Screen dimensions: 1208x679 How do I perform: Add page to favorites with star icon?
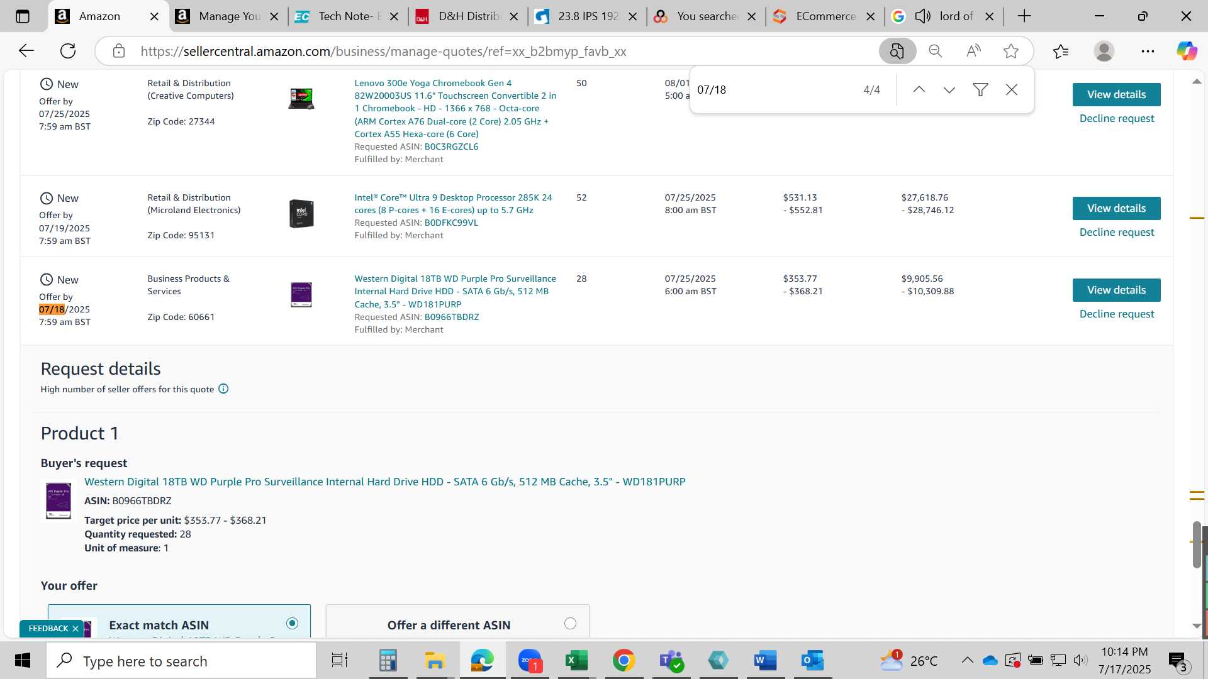pos(1011,51)
